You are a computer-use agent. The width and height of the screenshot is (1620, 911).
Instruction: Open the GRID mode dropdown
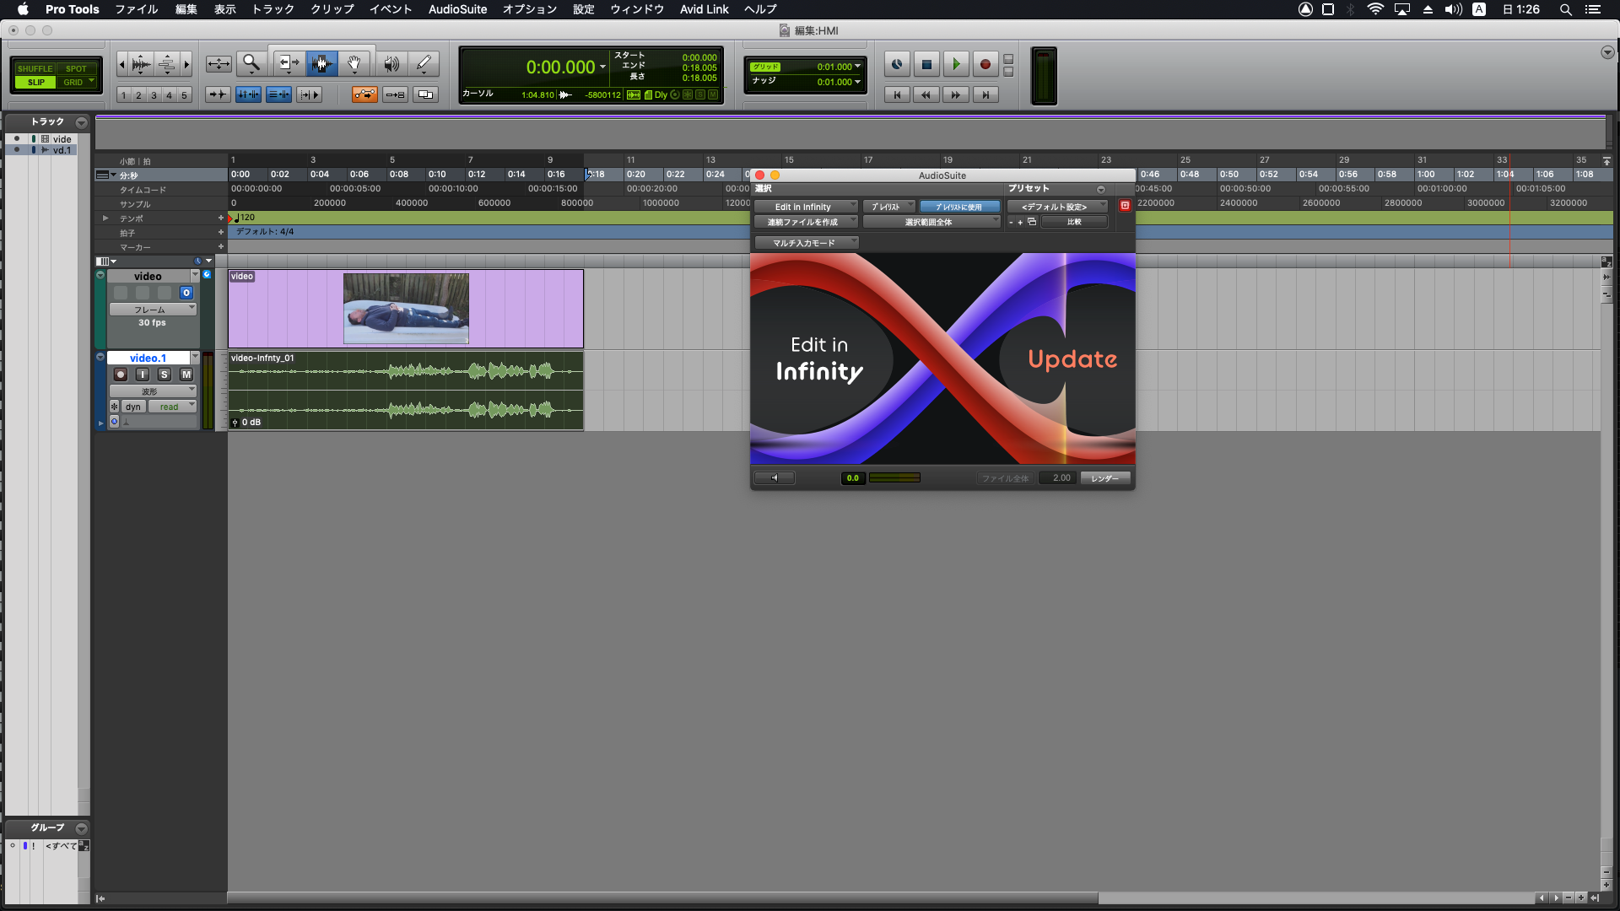coord(92,82)
